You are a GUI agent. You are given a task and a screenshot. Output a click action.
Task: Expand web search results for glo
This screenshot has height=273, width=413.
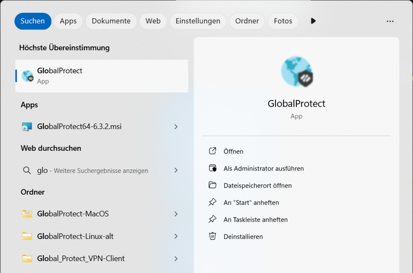(x=176, y=170)
